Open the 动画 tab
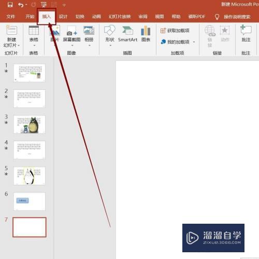Viewport: 259px width, 259px height. (96, 17)
